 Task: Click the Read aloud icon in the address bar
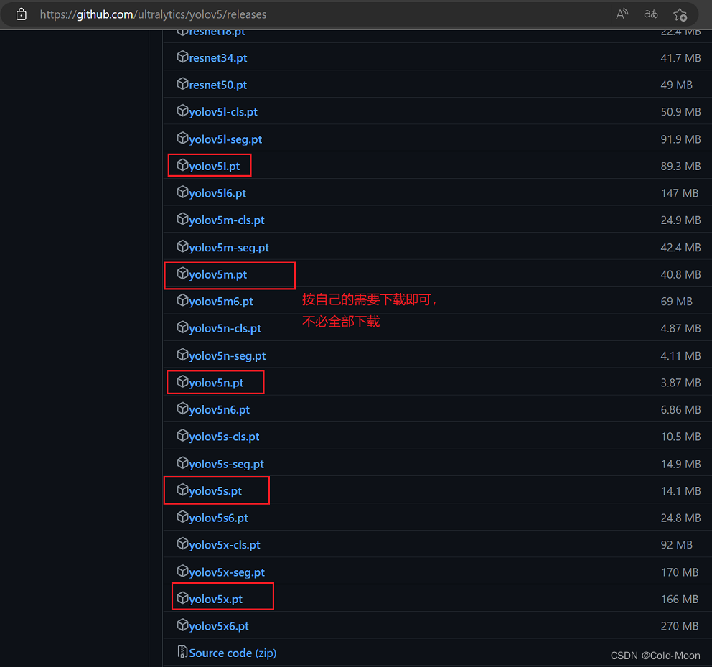coord(622,14)
